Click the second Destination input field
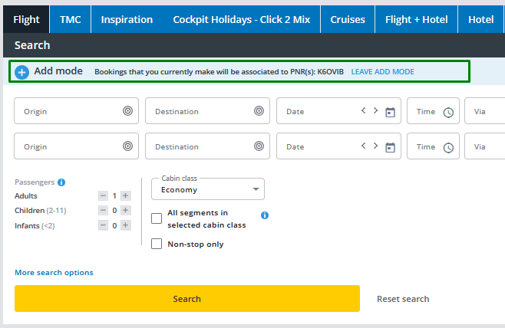The height and width of the screenshot is (328, 505). pos(200,146)
